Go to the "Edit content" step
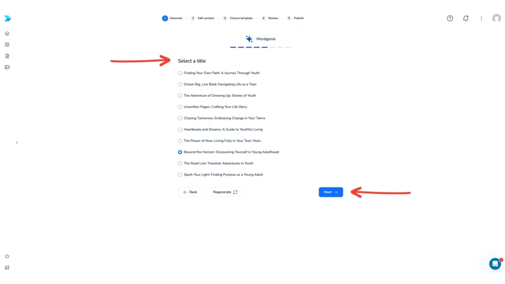505x284 pixels. (x=202, y=18)
